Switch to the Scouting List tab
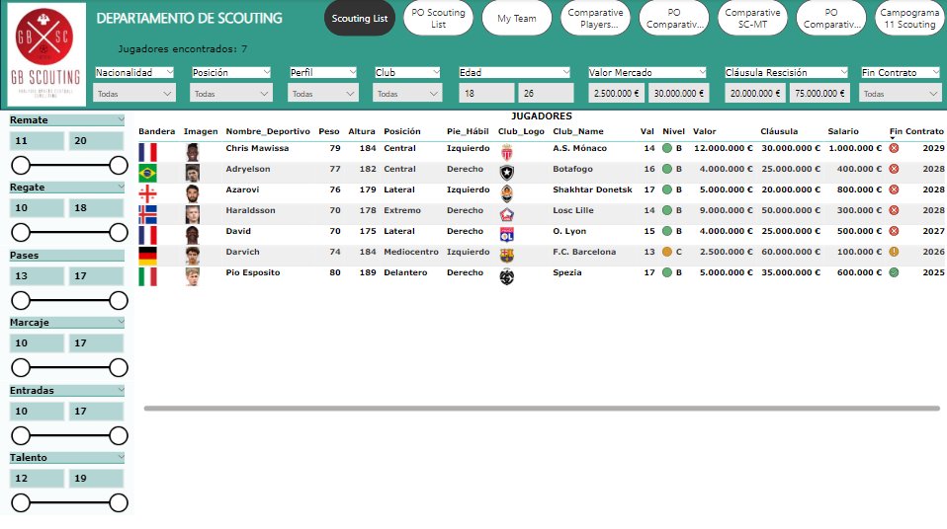947x529 pixels. click(x=360, y=18)
